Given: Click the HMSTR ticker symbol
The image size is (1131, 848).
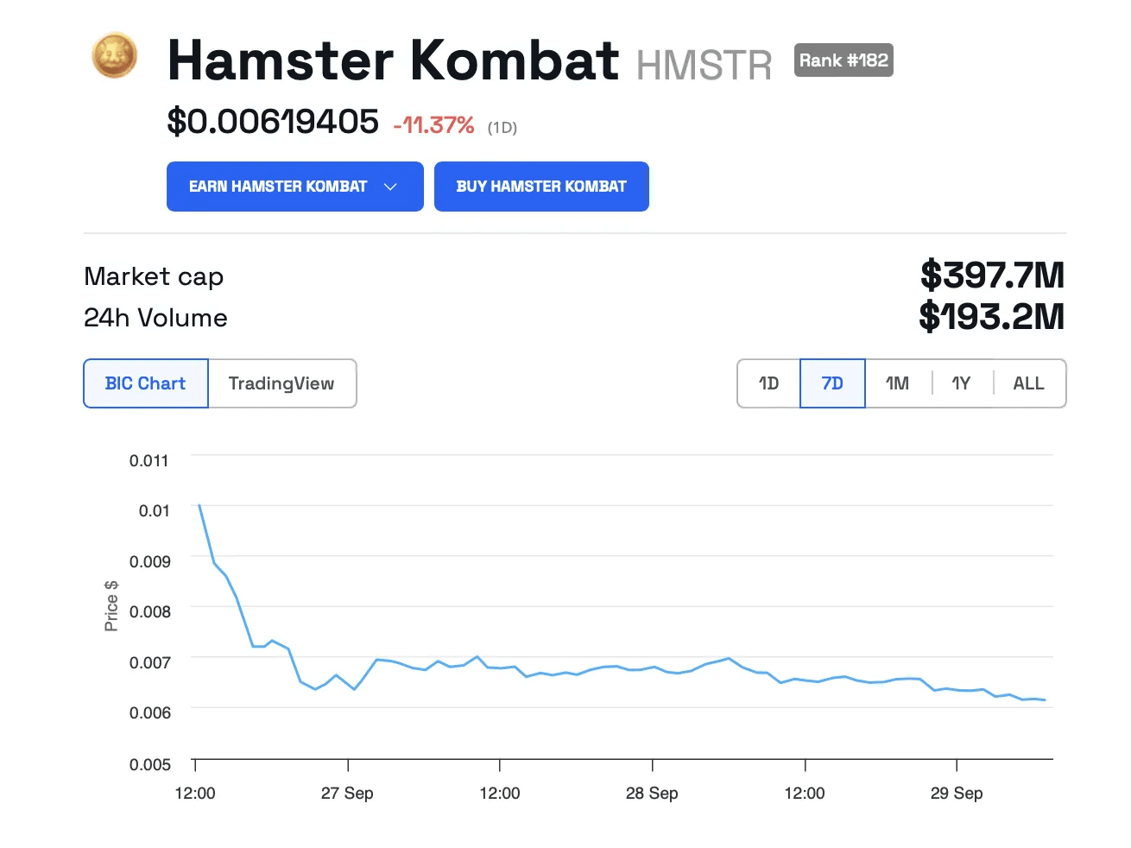Looking at the screenshot, I should [704, 66].
